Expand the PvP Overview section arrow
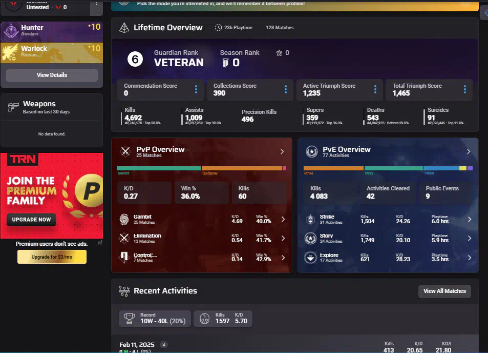 pos(282,151)
